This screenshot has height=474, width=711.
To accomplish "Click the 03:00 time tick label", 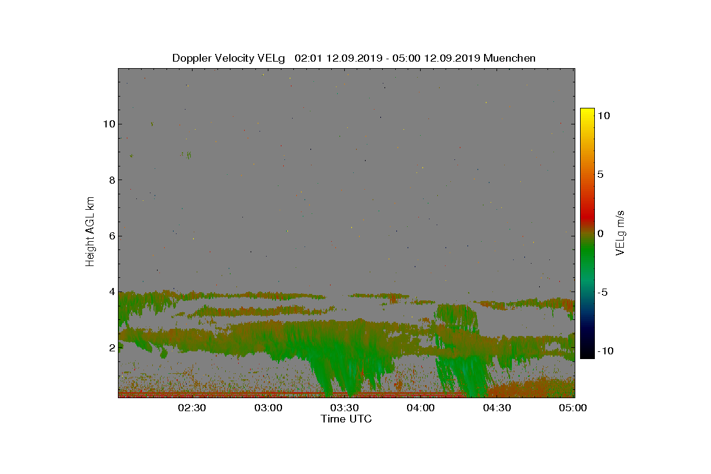I will (268, 408).
